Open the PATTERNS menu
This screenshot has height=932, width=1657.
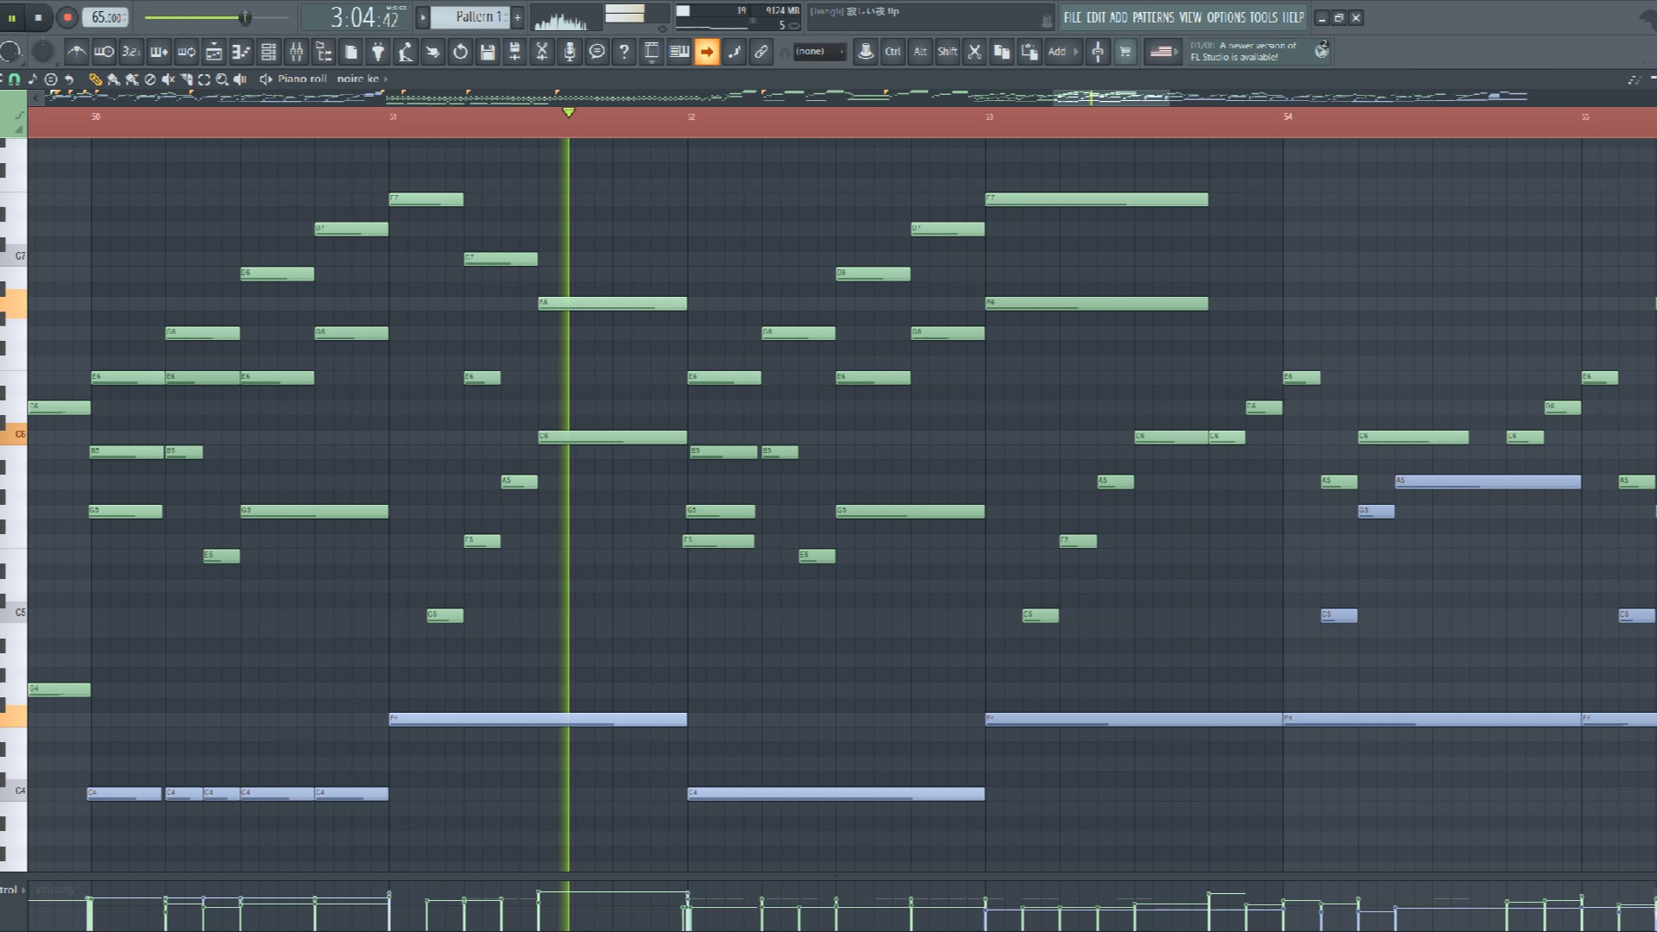1153,17
